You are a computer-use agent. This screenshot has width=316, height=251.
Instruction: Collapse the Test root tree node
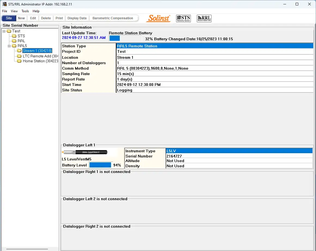[x=4, y=31]
